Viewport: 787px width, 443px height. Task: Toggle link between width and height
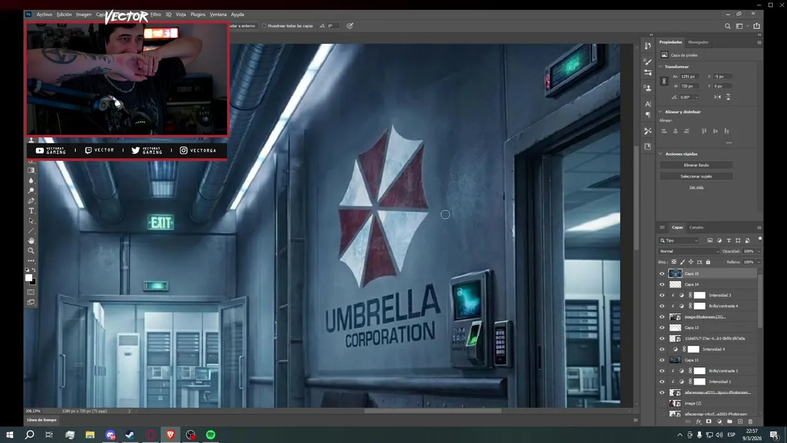click(664, 81)
